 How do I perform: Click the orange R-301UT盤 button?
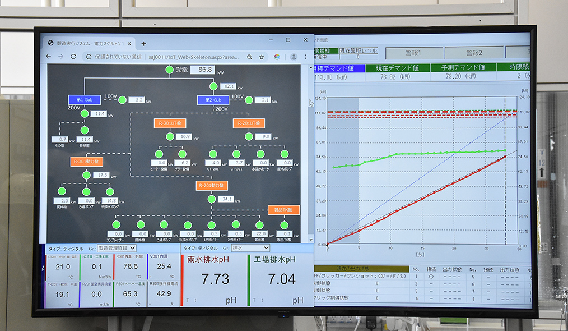tap(170, 123)
